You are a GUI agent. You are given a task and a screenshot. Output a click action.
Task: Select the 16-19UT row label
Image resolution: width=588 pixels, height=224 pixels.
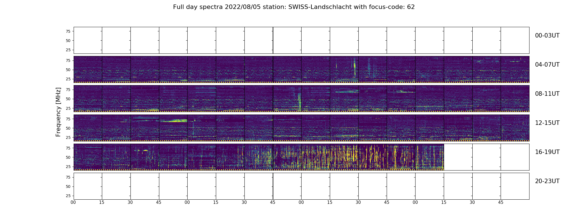547,152
